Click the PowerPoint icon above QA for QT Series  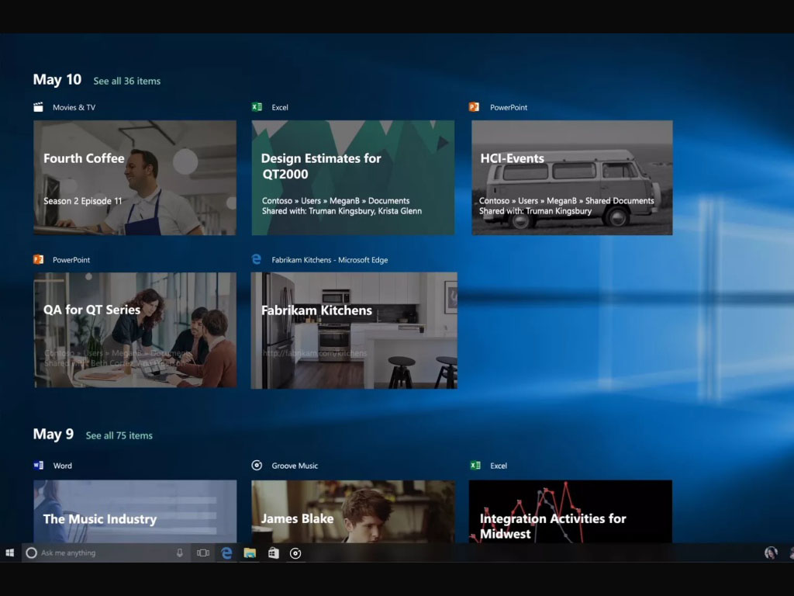coord(39,259)
